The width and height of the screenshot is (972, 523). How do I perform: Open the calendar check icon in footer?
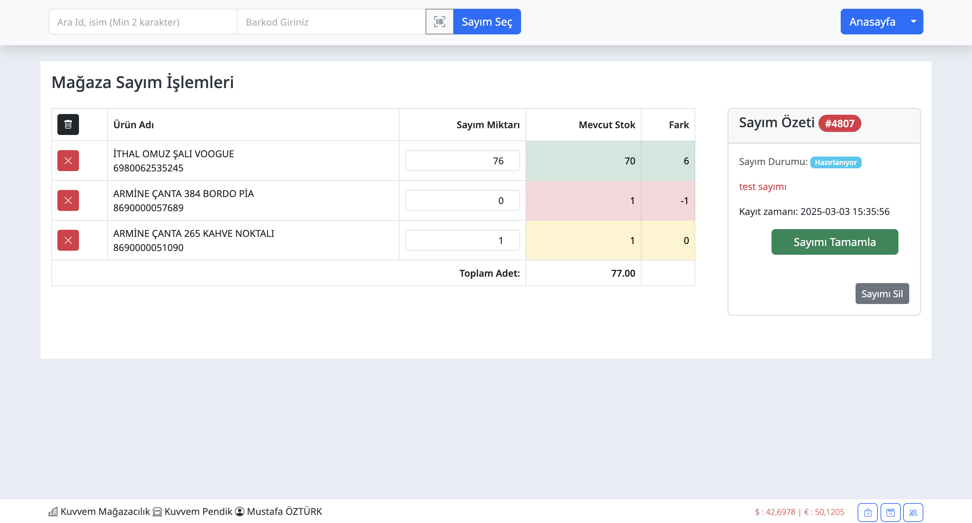tap(890, 512)
